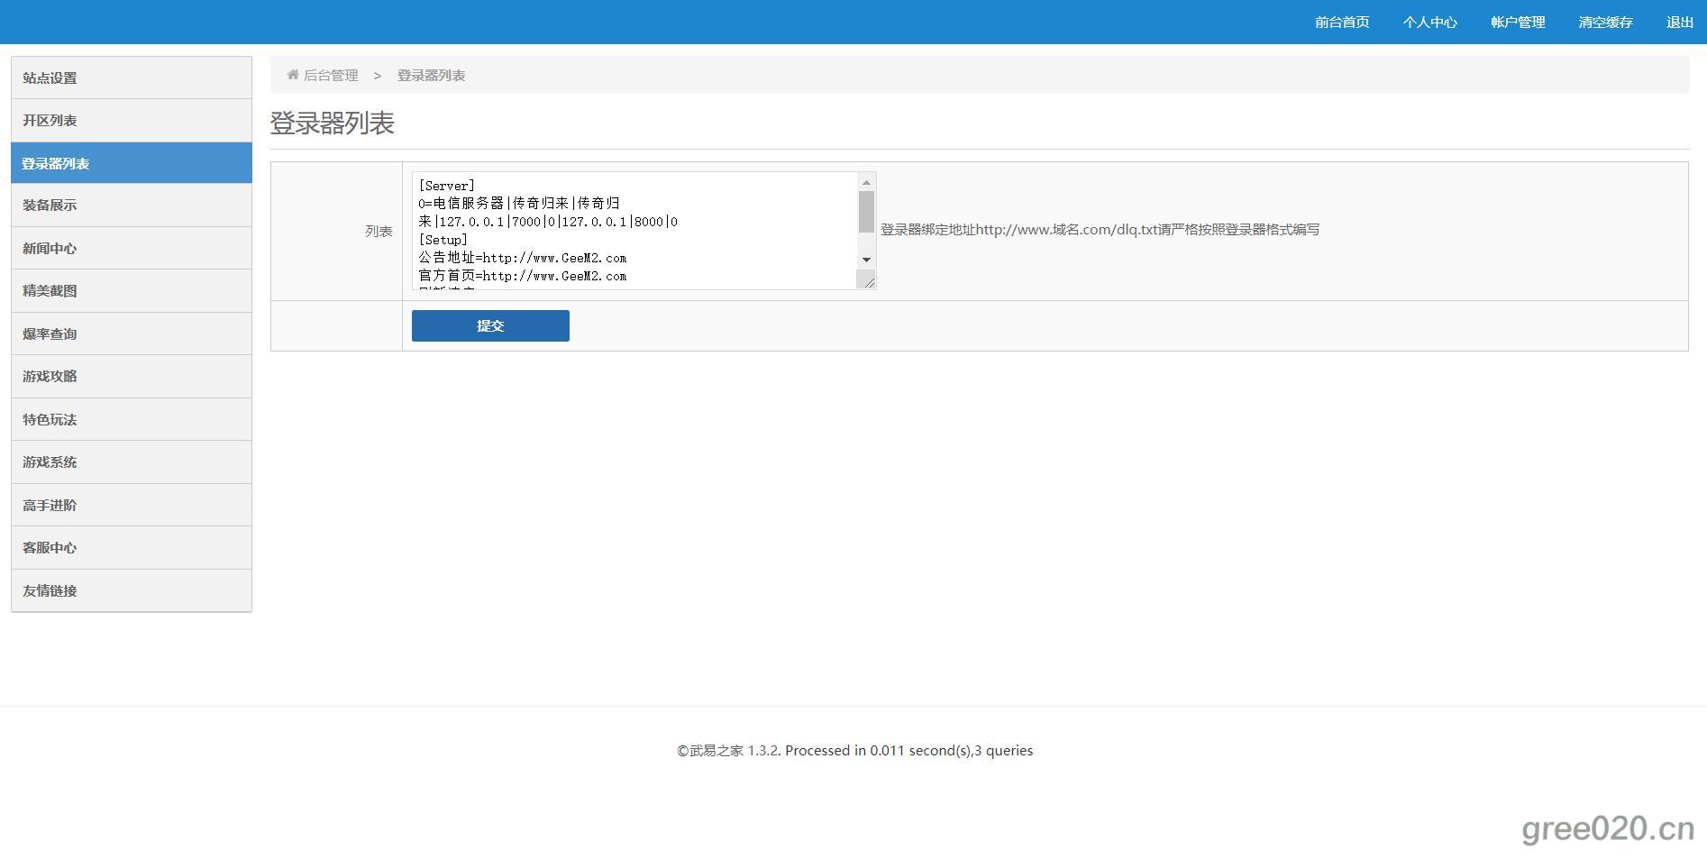1707x859 pixels.
Task: Click 后台管理 breadcrumb link
Action: pos(331,76)
